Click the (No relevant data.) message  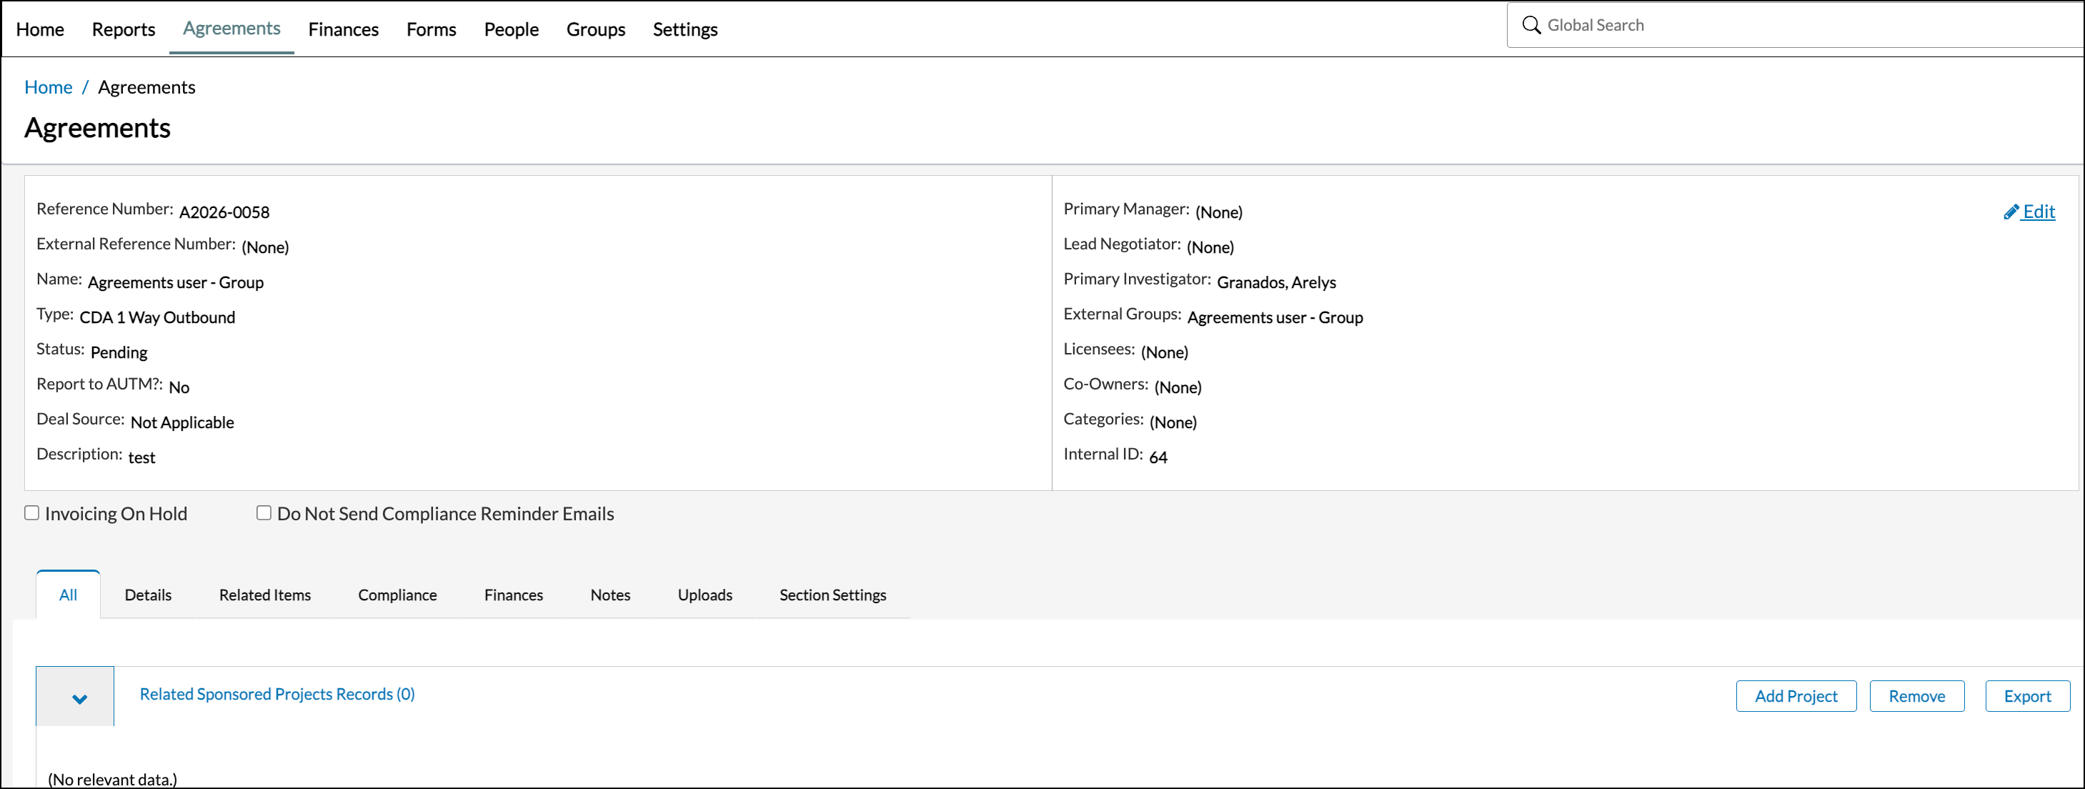click(112, 779)
